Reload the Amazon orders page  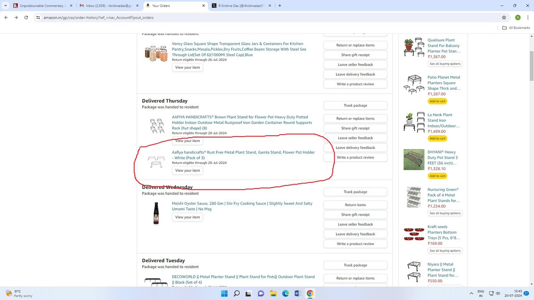pyautogui.click(x=27, y=17)
